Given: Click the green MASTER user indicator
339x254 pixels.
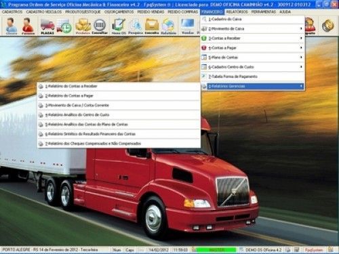Looking at the screenshot, I should tap(216, 250).
